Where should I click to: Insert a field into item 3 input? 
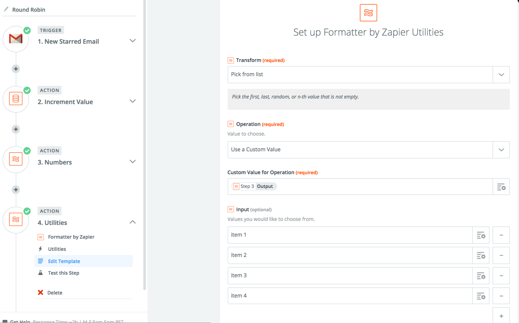481,276
